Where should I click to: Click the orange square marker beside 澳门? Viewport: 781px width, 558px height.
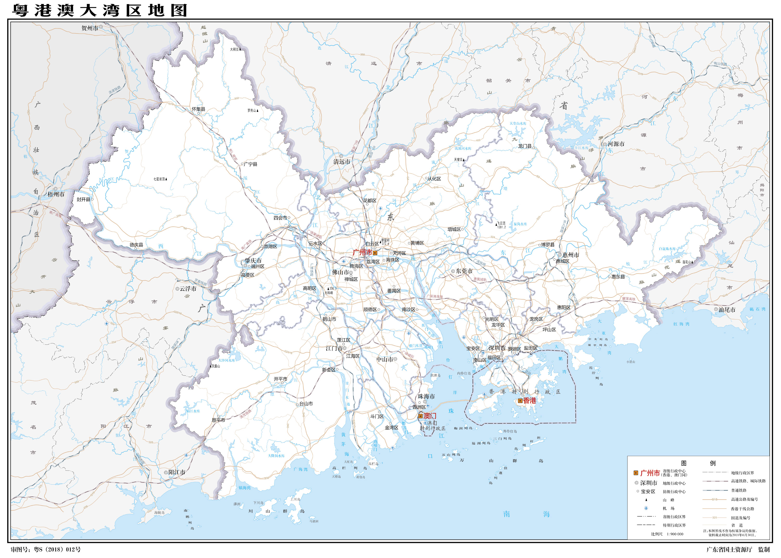click(420, 416)
